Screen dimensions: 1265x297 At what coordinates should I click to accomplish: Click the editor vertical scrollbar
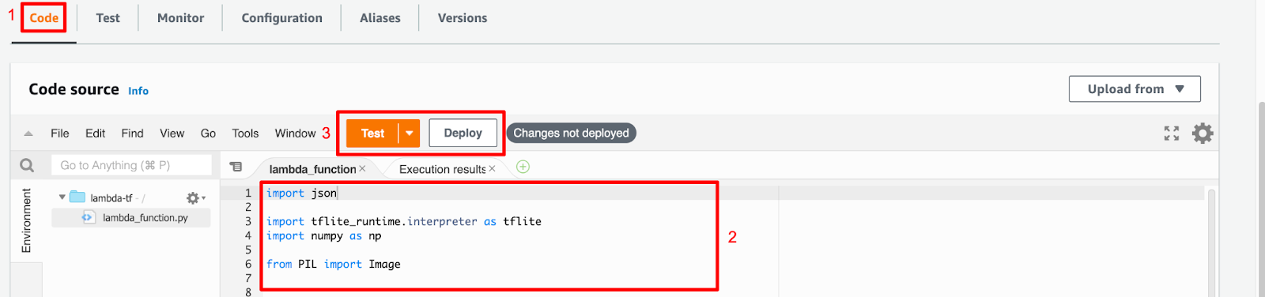click(x=1211, y=242)
